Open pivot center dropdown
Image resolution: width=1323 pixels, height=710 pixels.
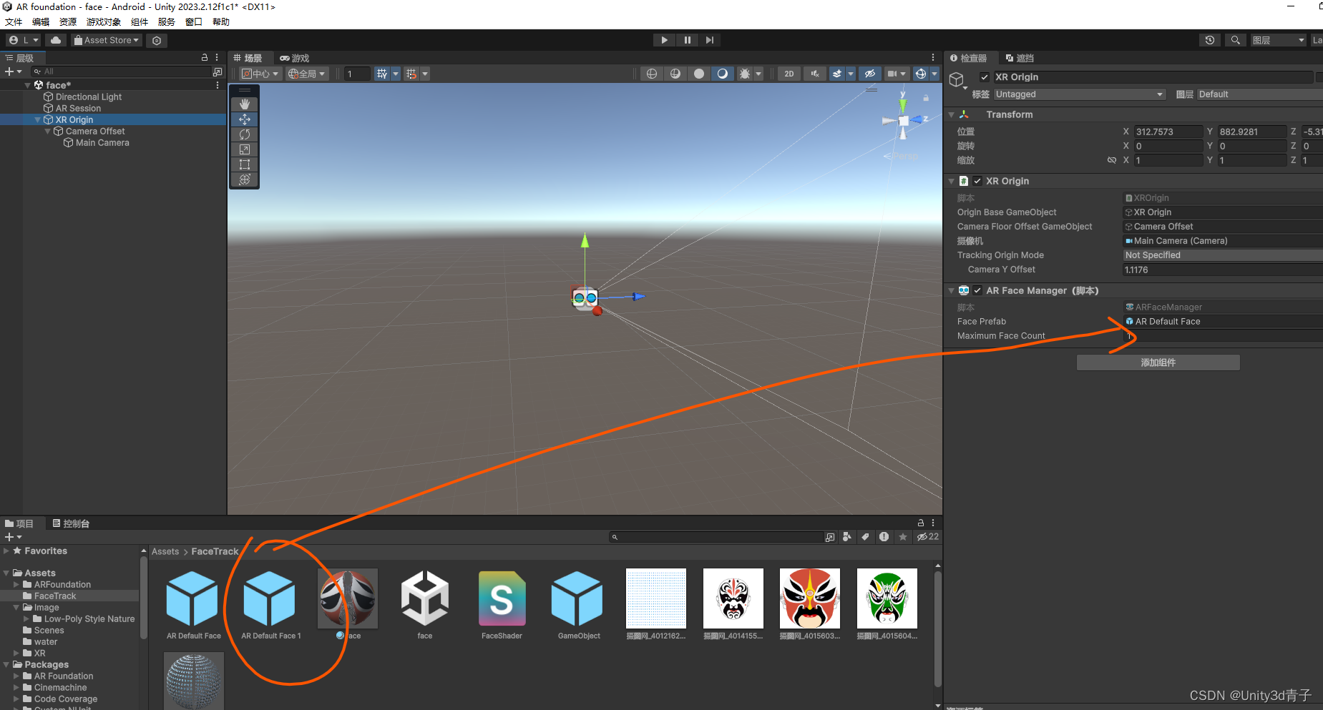[x=260, y=74]
